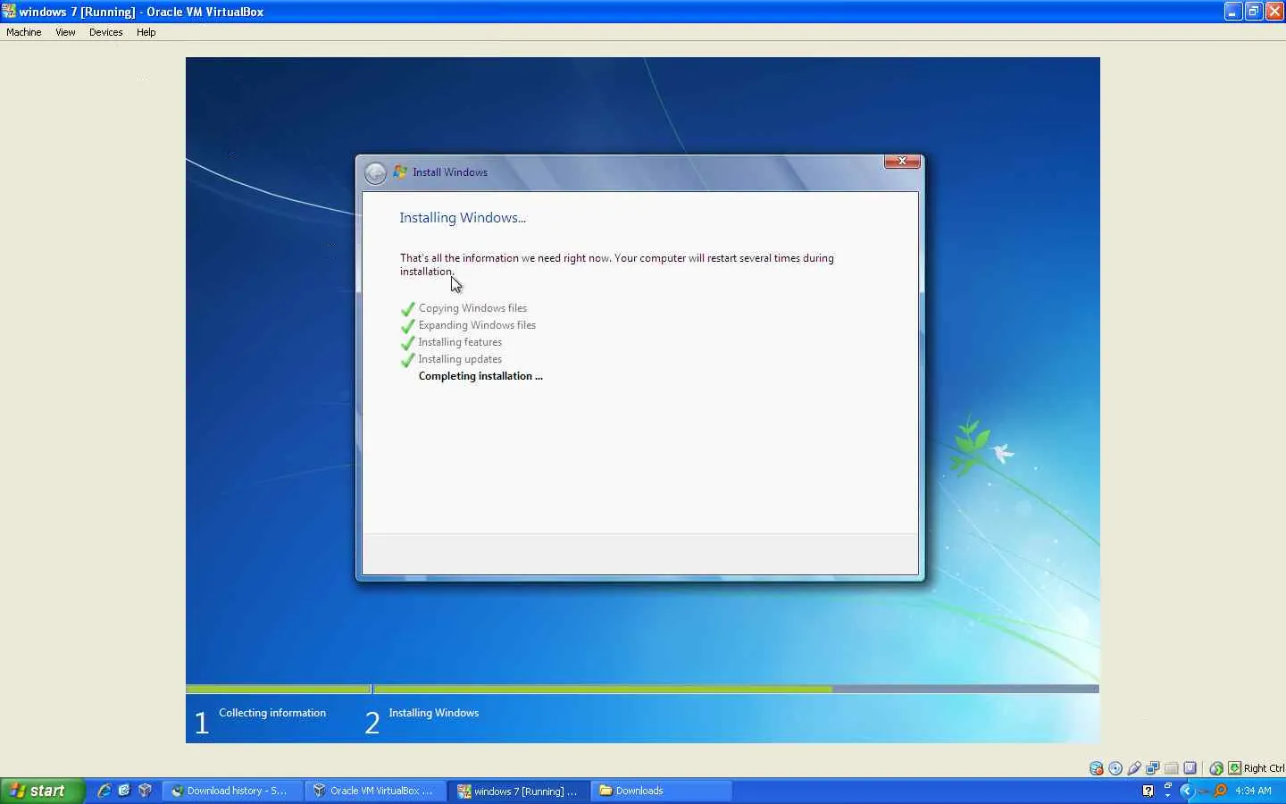Click the orange magnifier tray icon
Viewport: 1286px width, 804px height.
click(1220, 791)
